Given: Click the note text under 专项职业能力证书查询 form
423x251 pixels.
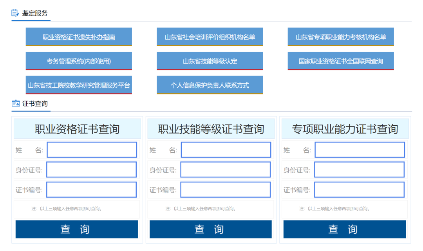Looking at the screenshot, I should pos(334,209).
